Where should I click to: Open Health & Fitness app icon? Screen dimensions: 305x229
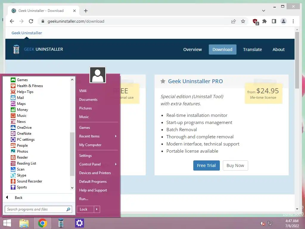13,86
